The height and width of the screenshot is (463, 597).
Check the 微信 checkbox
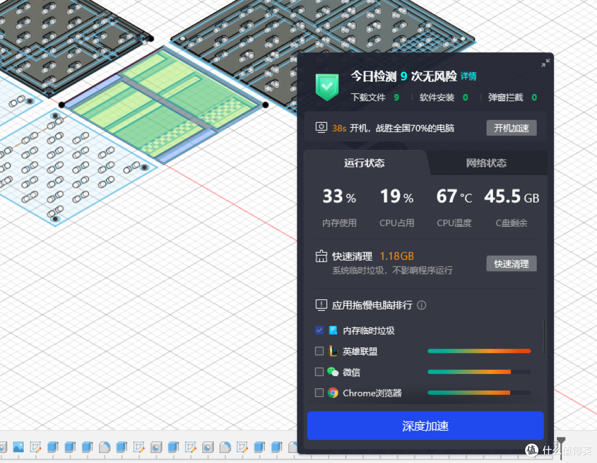(320, 372)
